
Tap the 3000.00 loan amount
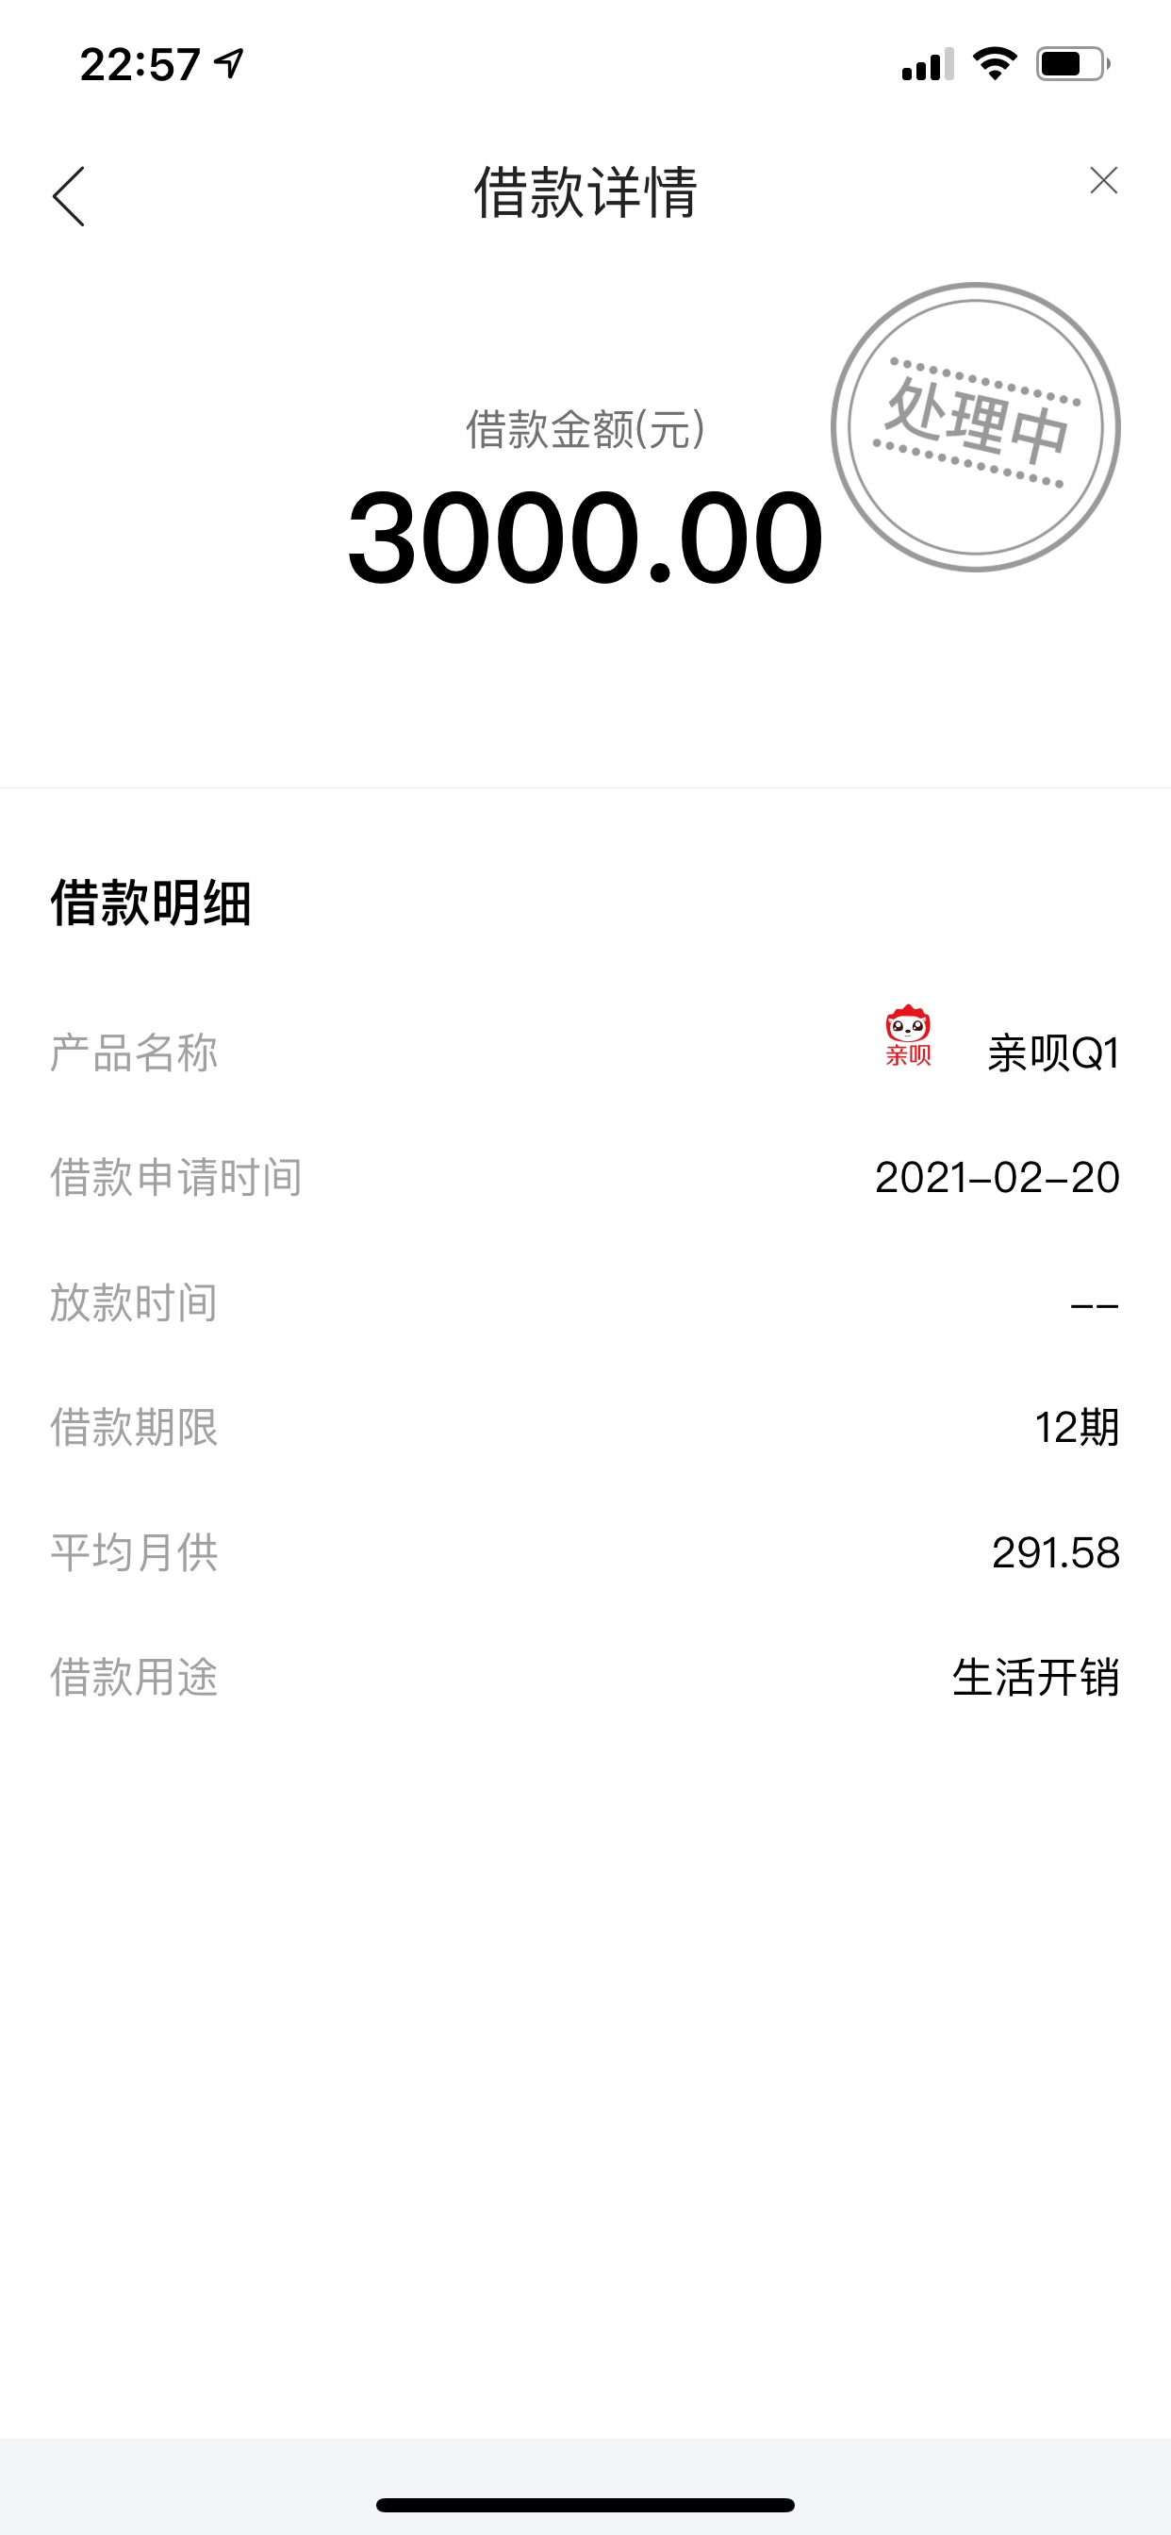click(585, 538)
